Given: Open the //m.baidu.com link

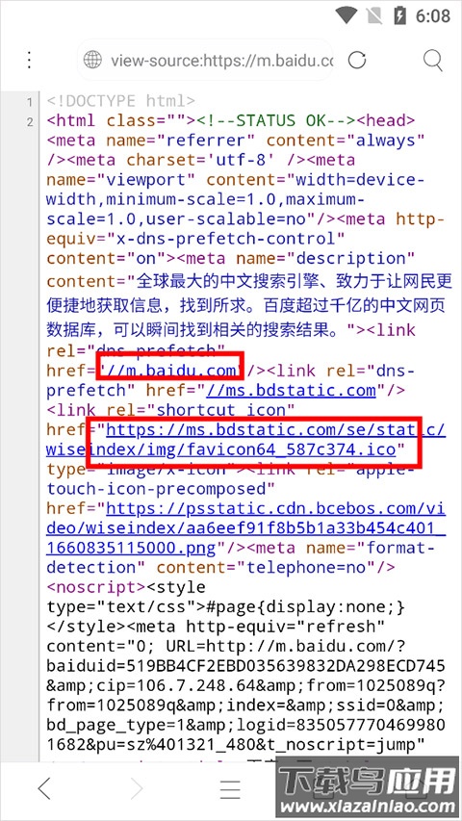Looking at the screenshot, I should pyautogui.click(x=170, y=371).
